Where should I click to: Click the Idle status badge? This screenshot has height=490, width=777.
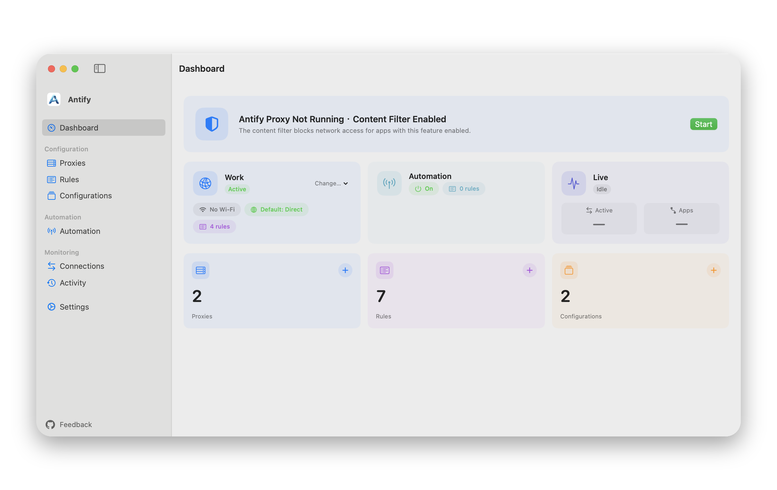coord(601,189)
